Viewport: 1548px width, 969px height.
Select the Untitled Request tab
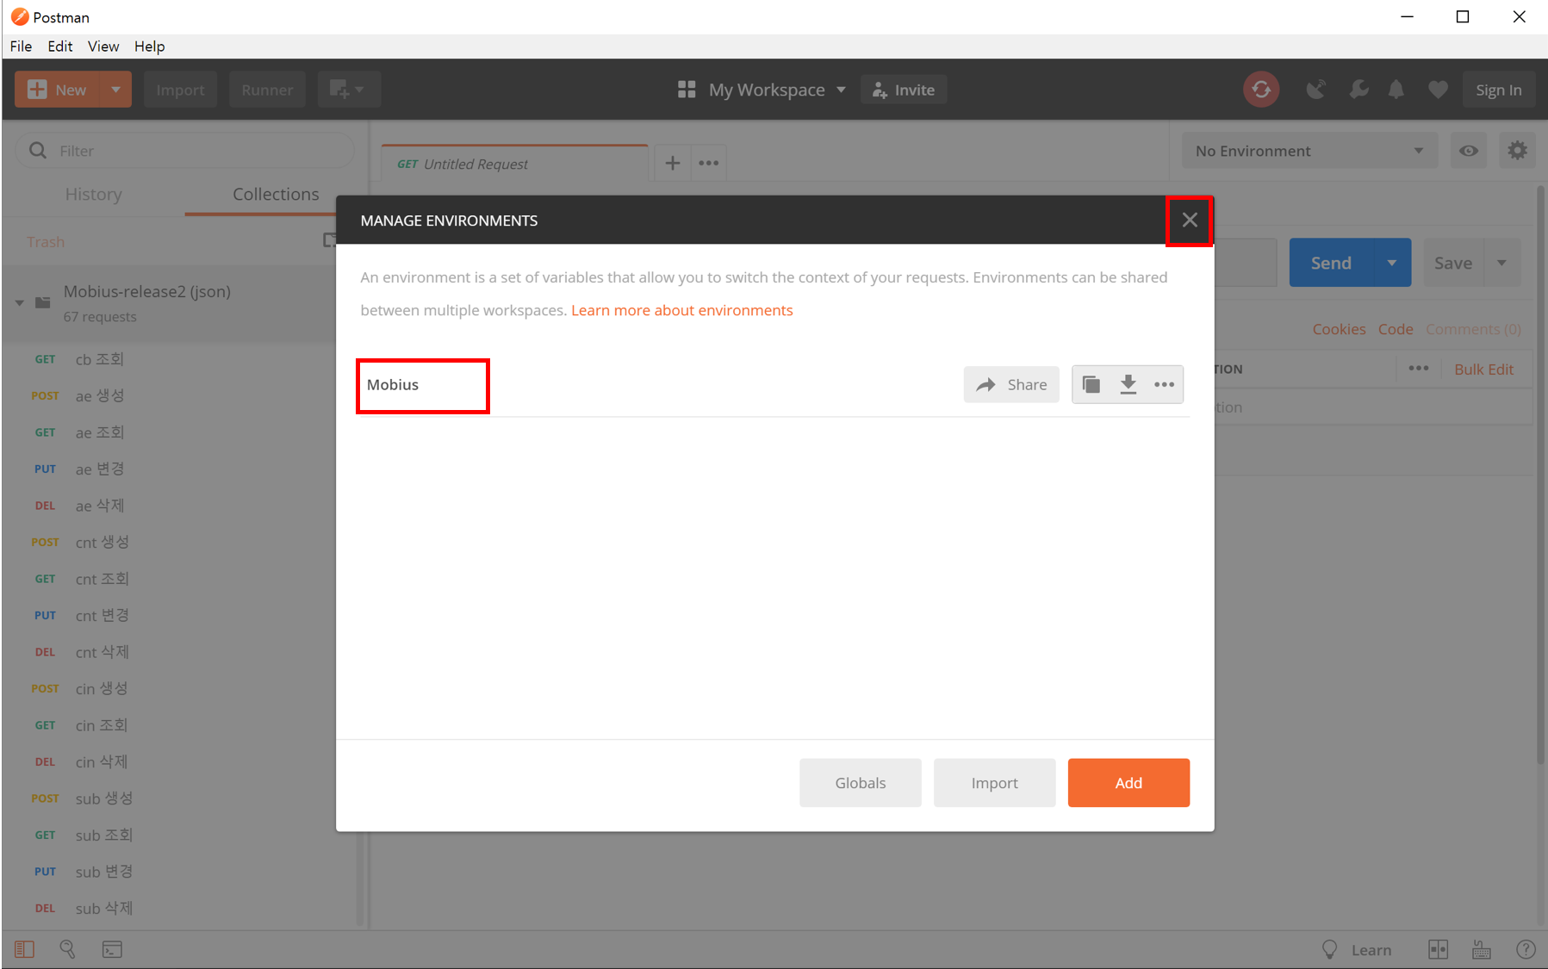coord(514,164)
